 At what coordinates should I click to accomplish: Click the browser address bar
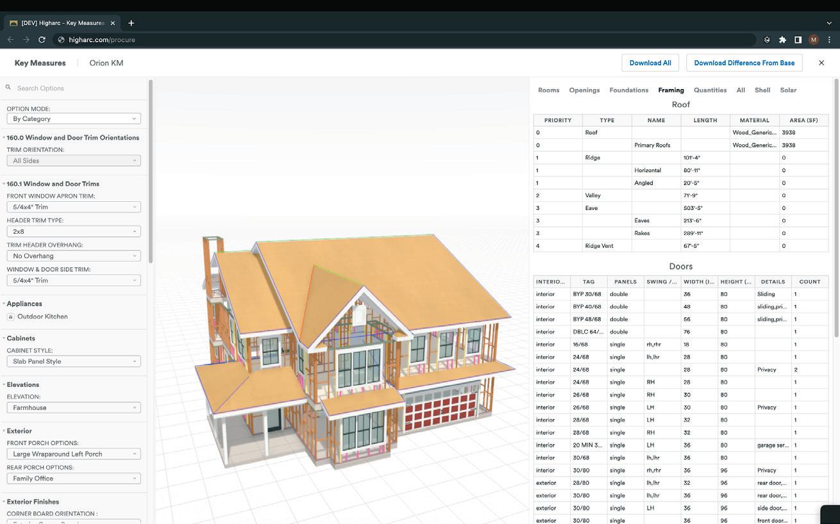coord(404,40)
